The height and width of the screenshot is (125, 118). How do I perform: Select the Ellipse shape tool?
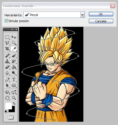coord(14,85)
